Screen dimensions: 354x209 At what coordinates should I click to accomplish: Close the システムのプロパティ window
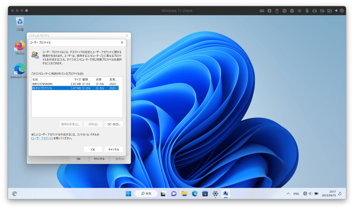tap(127, 35)
